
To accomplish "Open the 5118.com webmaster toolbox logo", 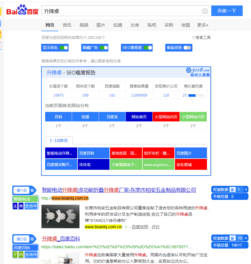I will [x=198, y=72].
